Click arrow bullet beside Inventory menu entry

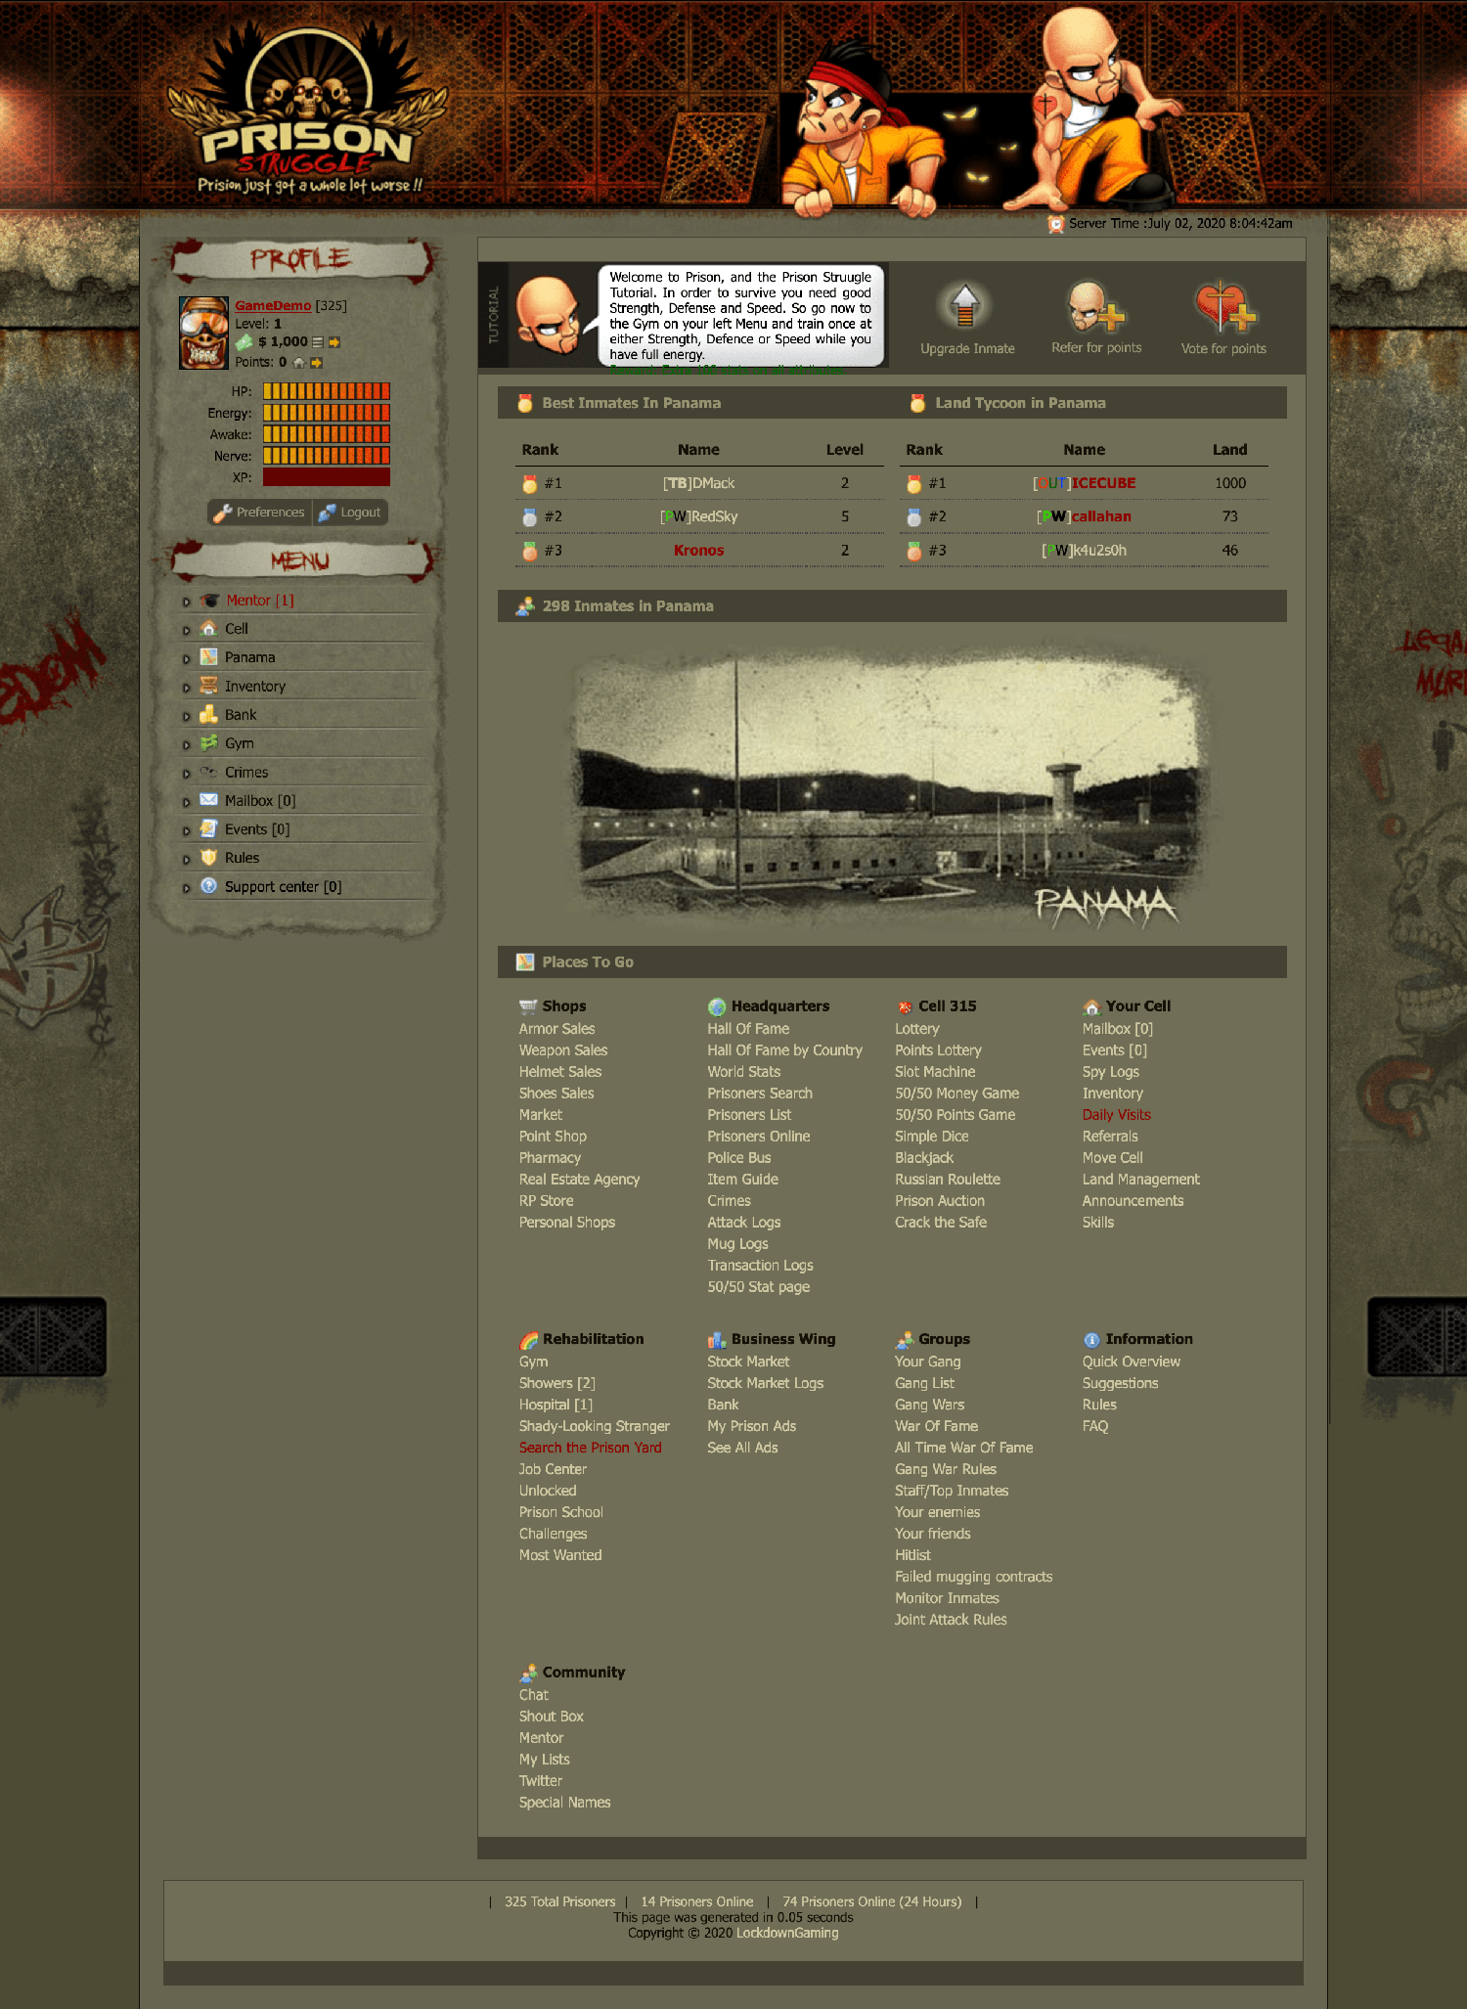pyautogui.click(x=186, y=688)
